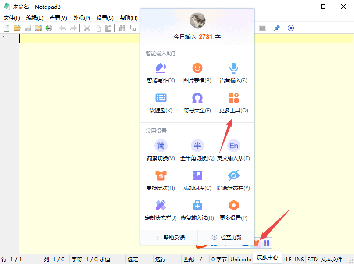The width and height of the screenshot is (354, 264).
Task: Click 添加词库 add dictionary icon
Action: [x=197, y=175]
